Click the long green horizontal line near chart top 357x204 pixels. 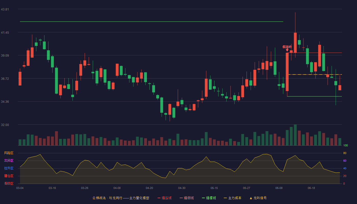[x=151, y=22]
